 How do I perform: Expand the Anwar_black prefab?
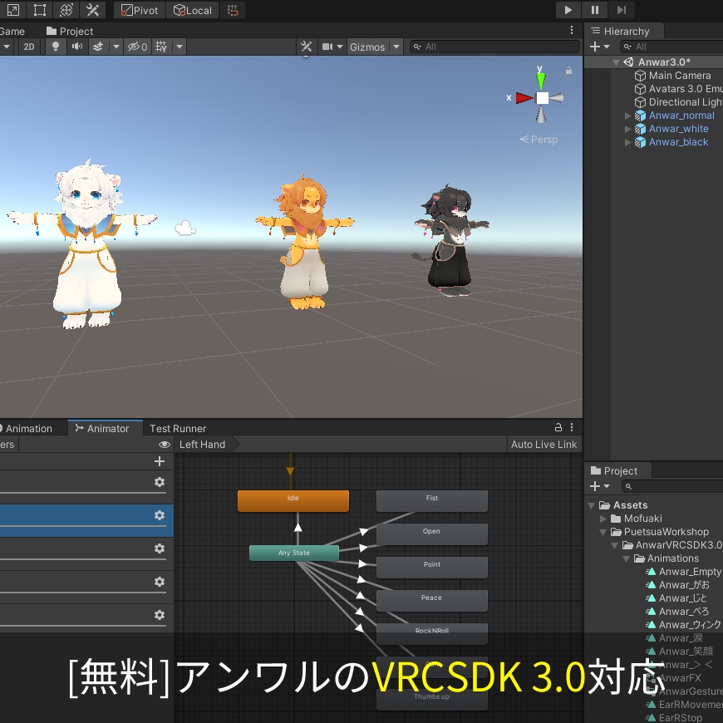click(x=627, y=142)
